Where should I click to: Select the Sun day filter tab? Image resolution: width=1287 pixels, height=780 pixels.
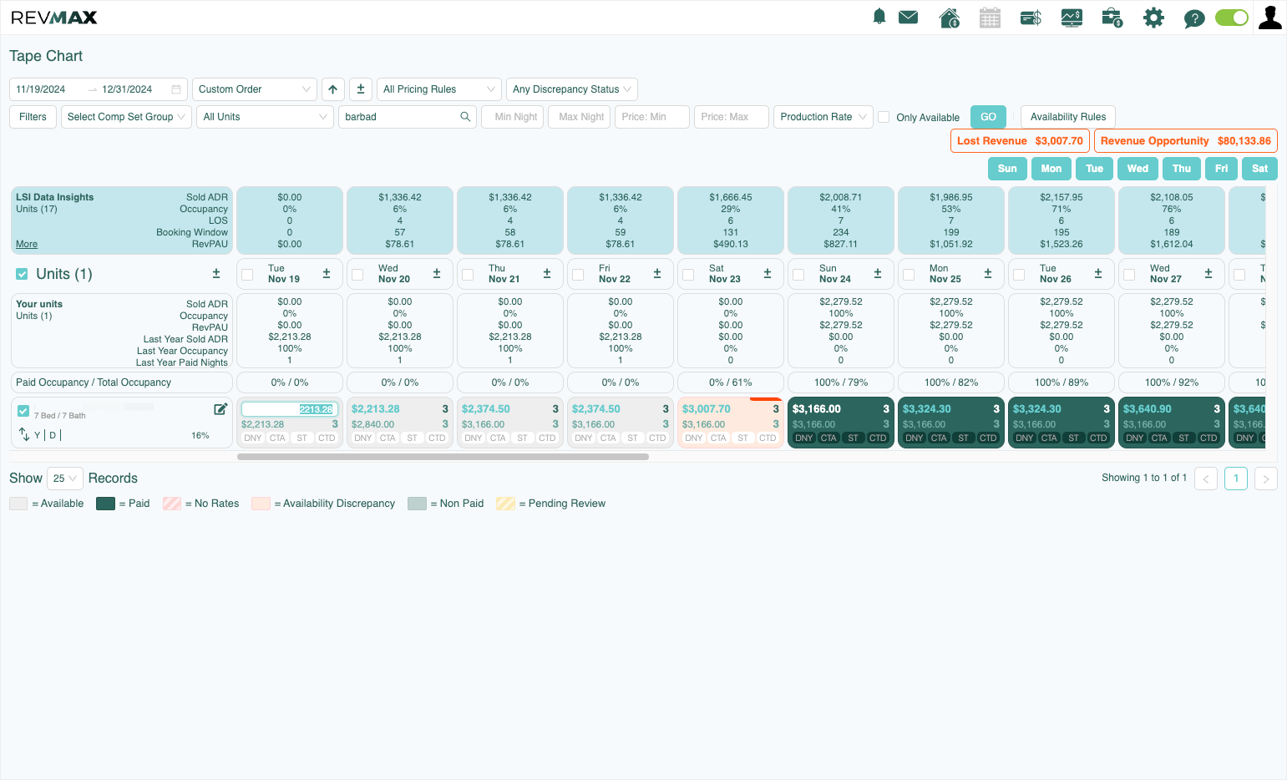point(1007,169)
